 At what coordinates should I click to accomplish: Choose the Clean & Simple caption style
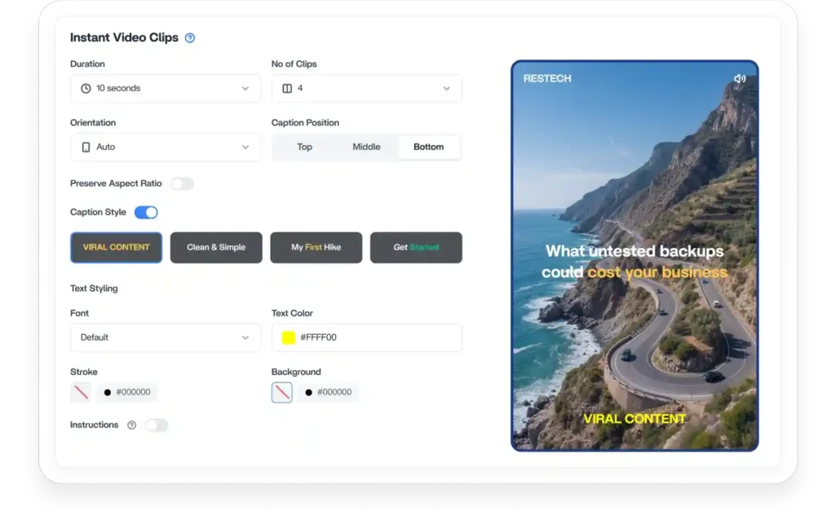coord(216,248)
